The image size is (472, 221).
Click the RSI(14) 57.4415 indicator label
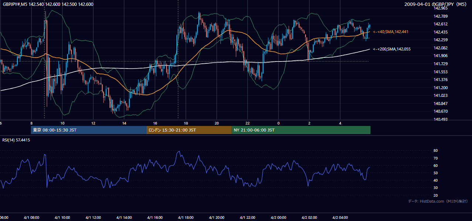pos(16,140)
